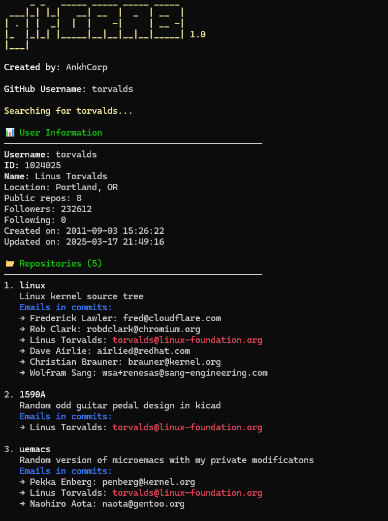The height and width of the screenshot is (521, 388).
Task: Click 'Emails in commits:' under 1590A repository
Action: click(65, 416)
